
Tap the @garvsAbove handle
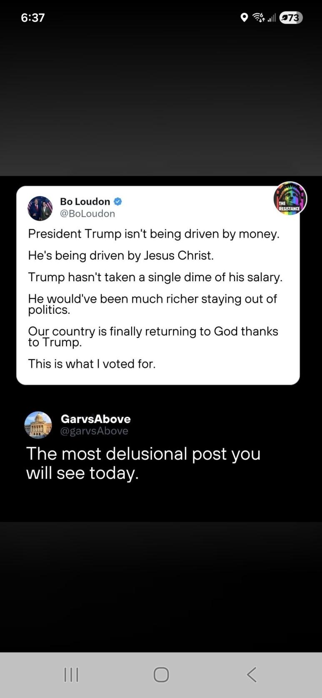[94, 431]
